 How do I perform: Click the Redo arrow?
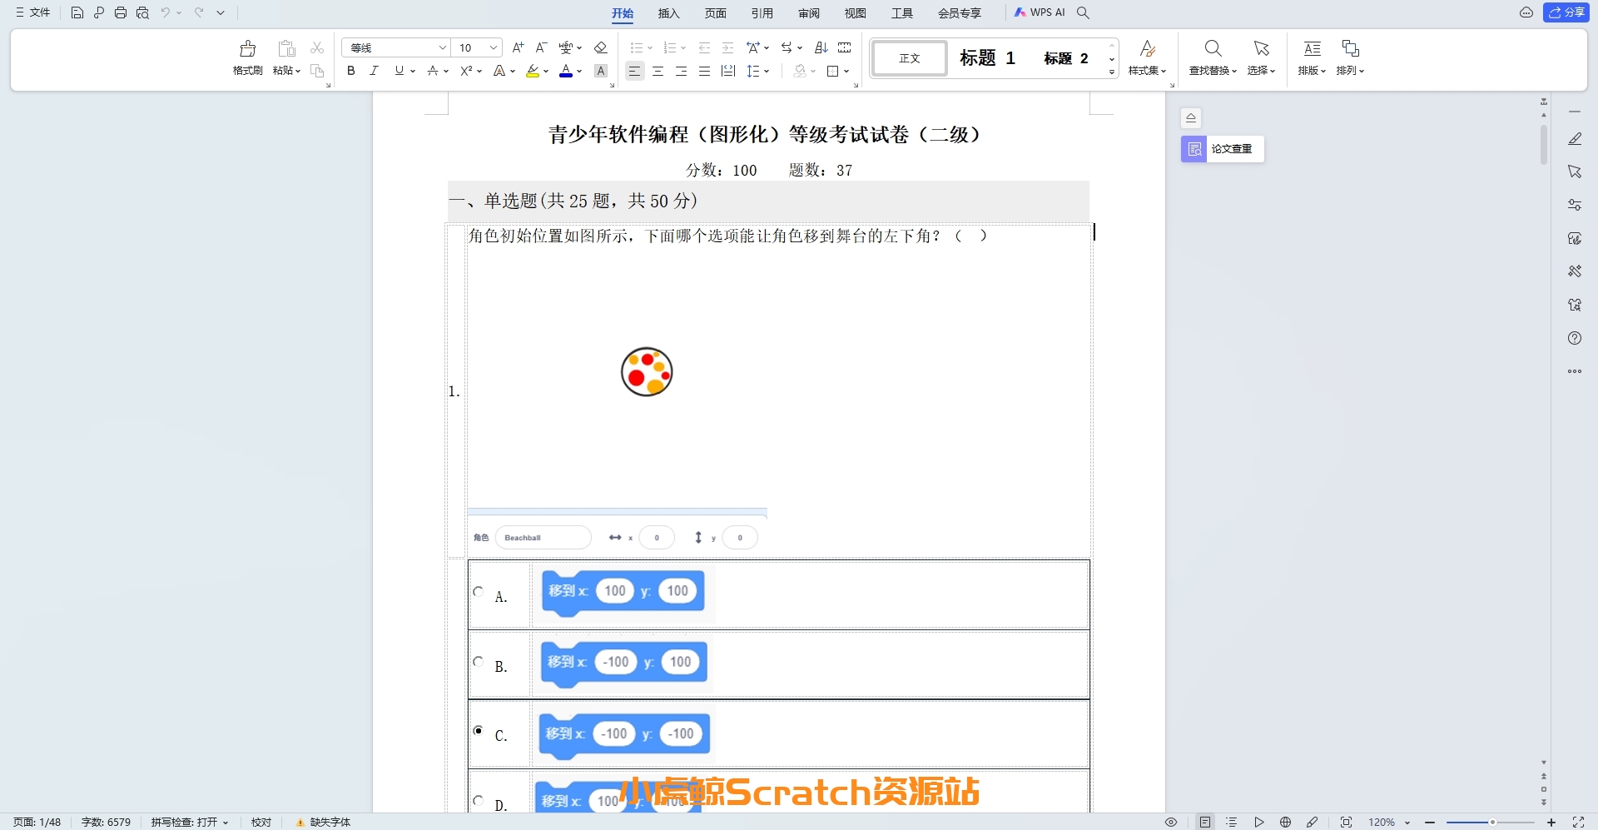pos(199,12)
